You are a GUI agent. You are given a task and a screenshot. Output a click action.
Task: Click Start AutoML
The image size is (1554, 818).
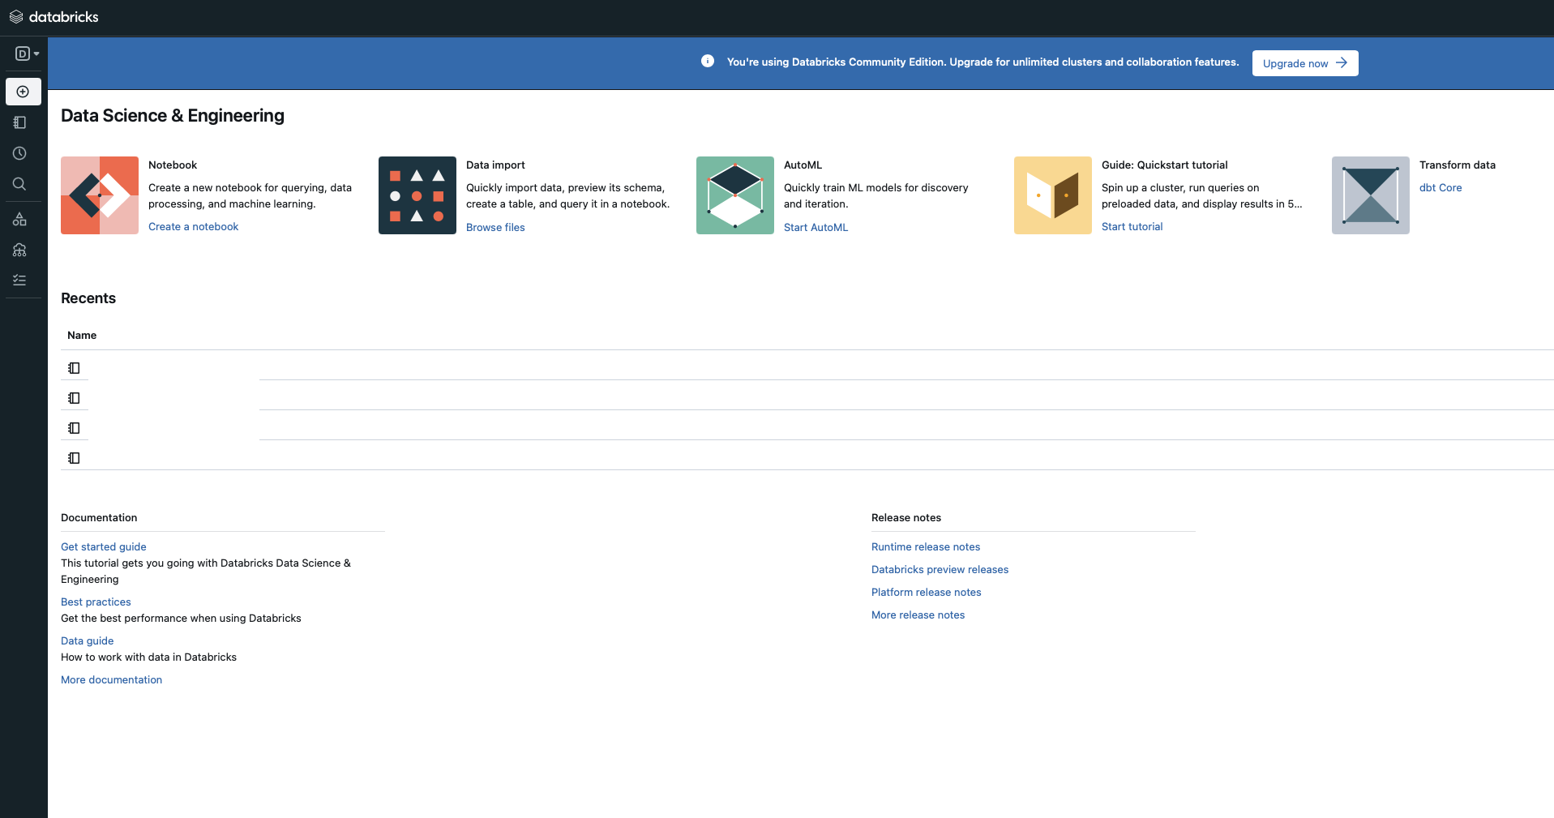click(x=816, y=227)
